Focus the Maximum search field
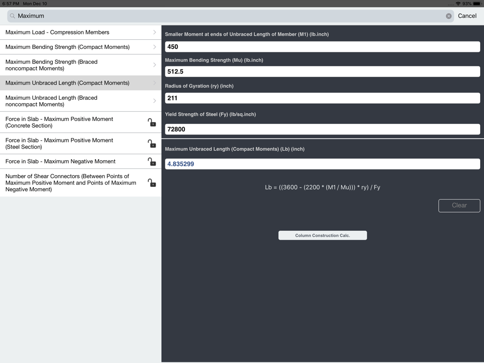484x363 pixels. coord(230,16)
